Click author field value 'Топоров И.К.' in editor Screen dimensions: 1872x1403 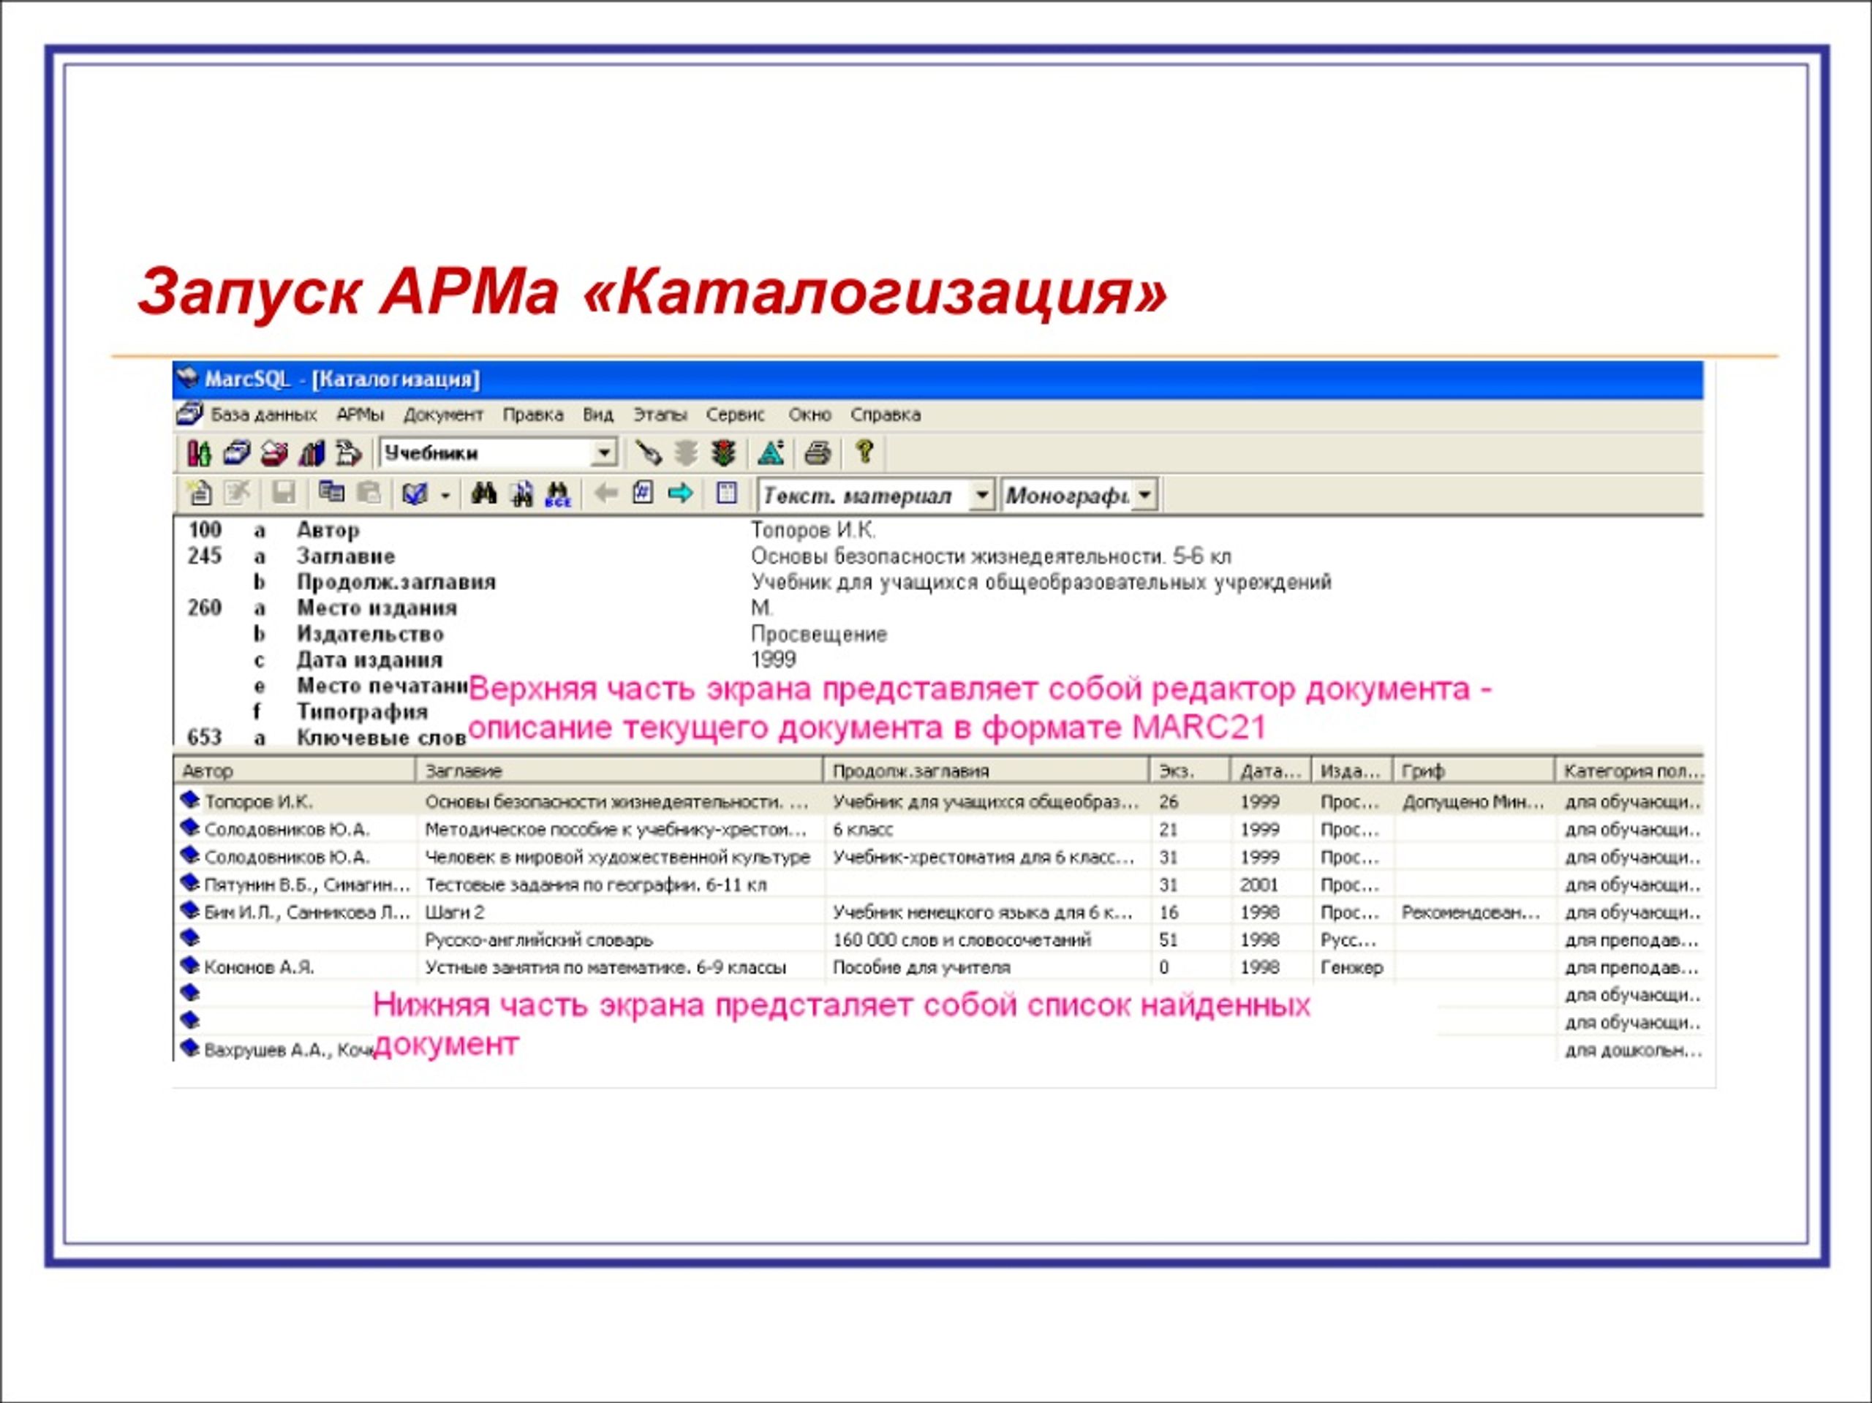click(x=813, y=531)
